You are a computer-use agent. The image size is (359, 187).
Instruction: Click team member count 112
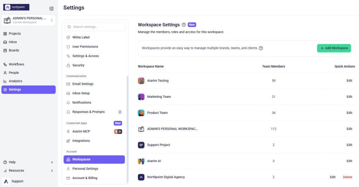coord(273,129)
